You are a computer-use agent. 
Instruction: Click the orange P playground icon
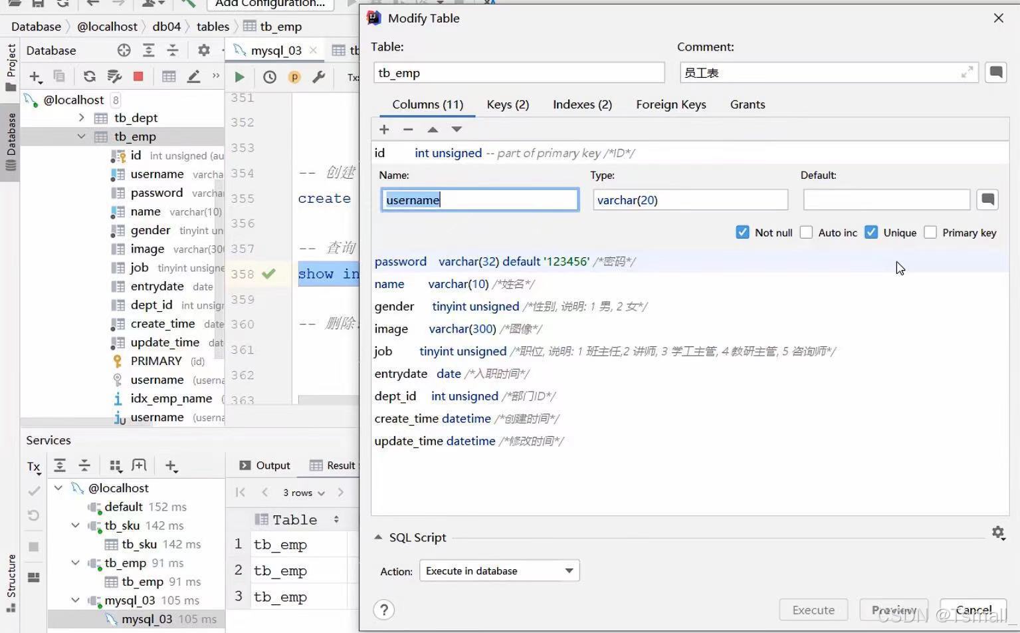[x=294, y=77]
